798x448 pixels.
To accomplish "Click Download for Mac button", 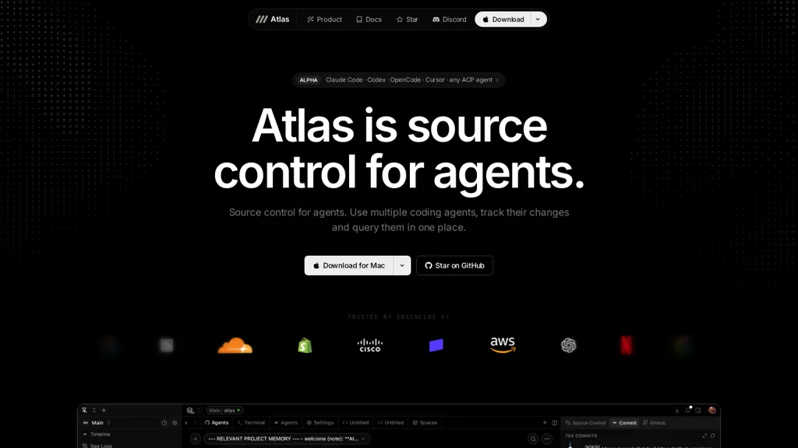I will pyautogui.click(x=348, y=265).
